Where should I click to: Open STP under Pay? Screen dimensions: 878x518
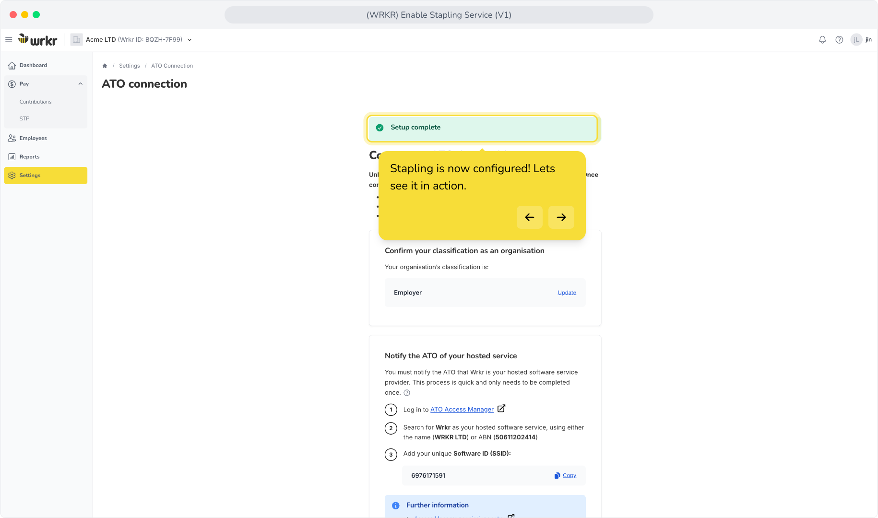[24, 118]
